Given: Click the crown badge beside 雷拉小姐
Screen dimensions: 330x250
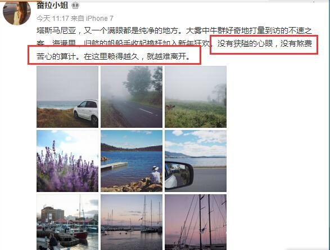Looking at the screenshot, I should (75, 5).
